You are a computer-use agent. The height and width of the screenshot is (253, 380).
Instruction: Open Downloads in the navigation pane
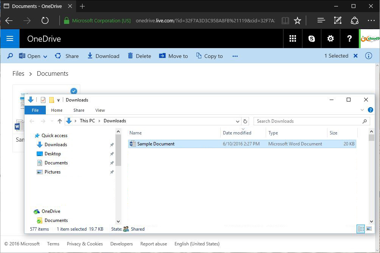56,145
